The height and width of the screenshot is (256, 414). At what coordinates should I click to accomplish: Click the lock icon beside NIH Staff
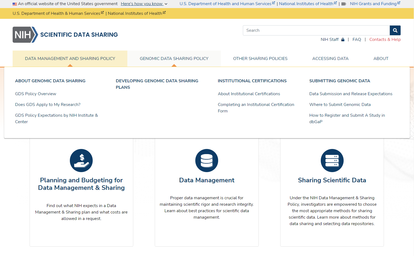point(343,40)
